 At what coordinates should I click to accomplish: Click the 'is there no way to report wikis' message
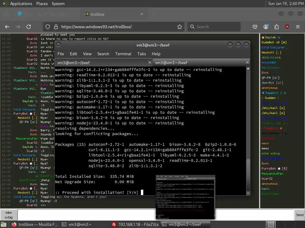coord(74,39)
